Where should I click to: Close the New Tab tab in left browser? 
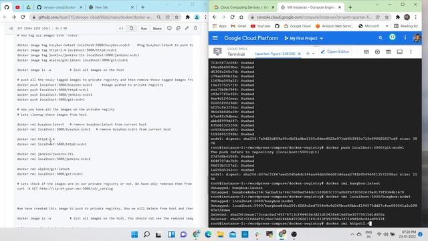coord(132,7)
